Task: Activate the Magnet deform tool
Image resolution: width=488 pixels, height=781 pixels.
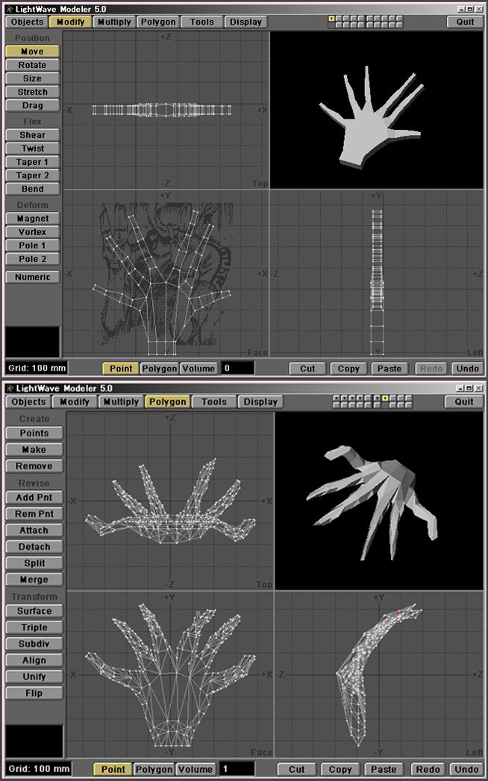Action: (33, 219)
